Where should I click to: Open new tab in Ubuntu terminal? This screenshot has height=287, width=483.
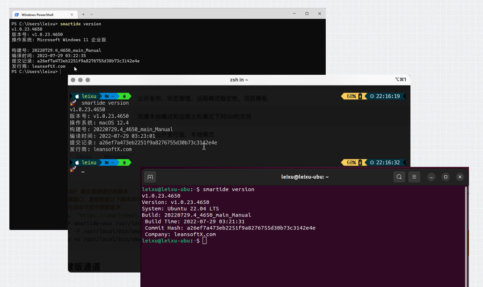tap(150, 177)
